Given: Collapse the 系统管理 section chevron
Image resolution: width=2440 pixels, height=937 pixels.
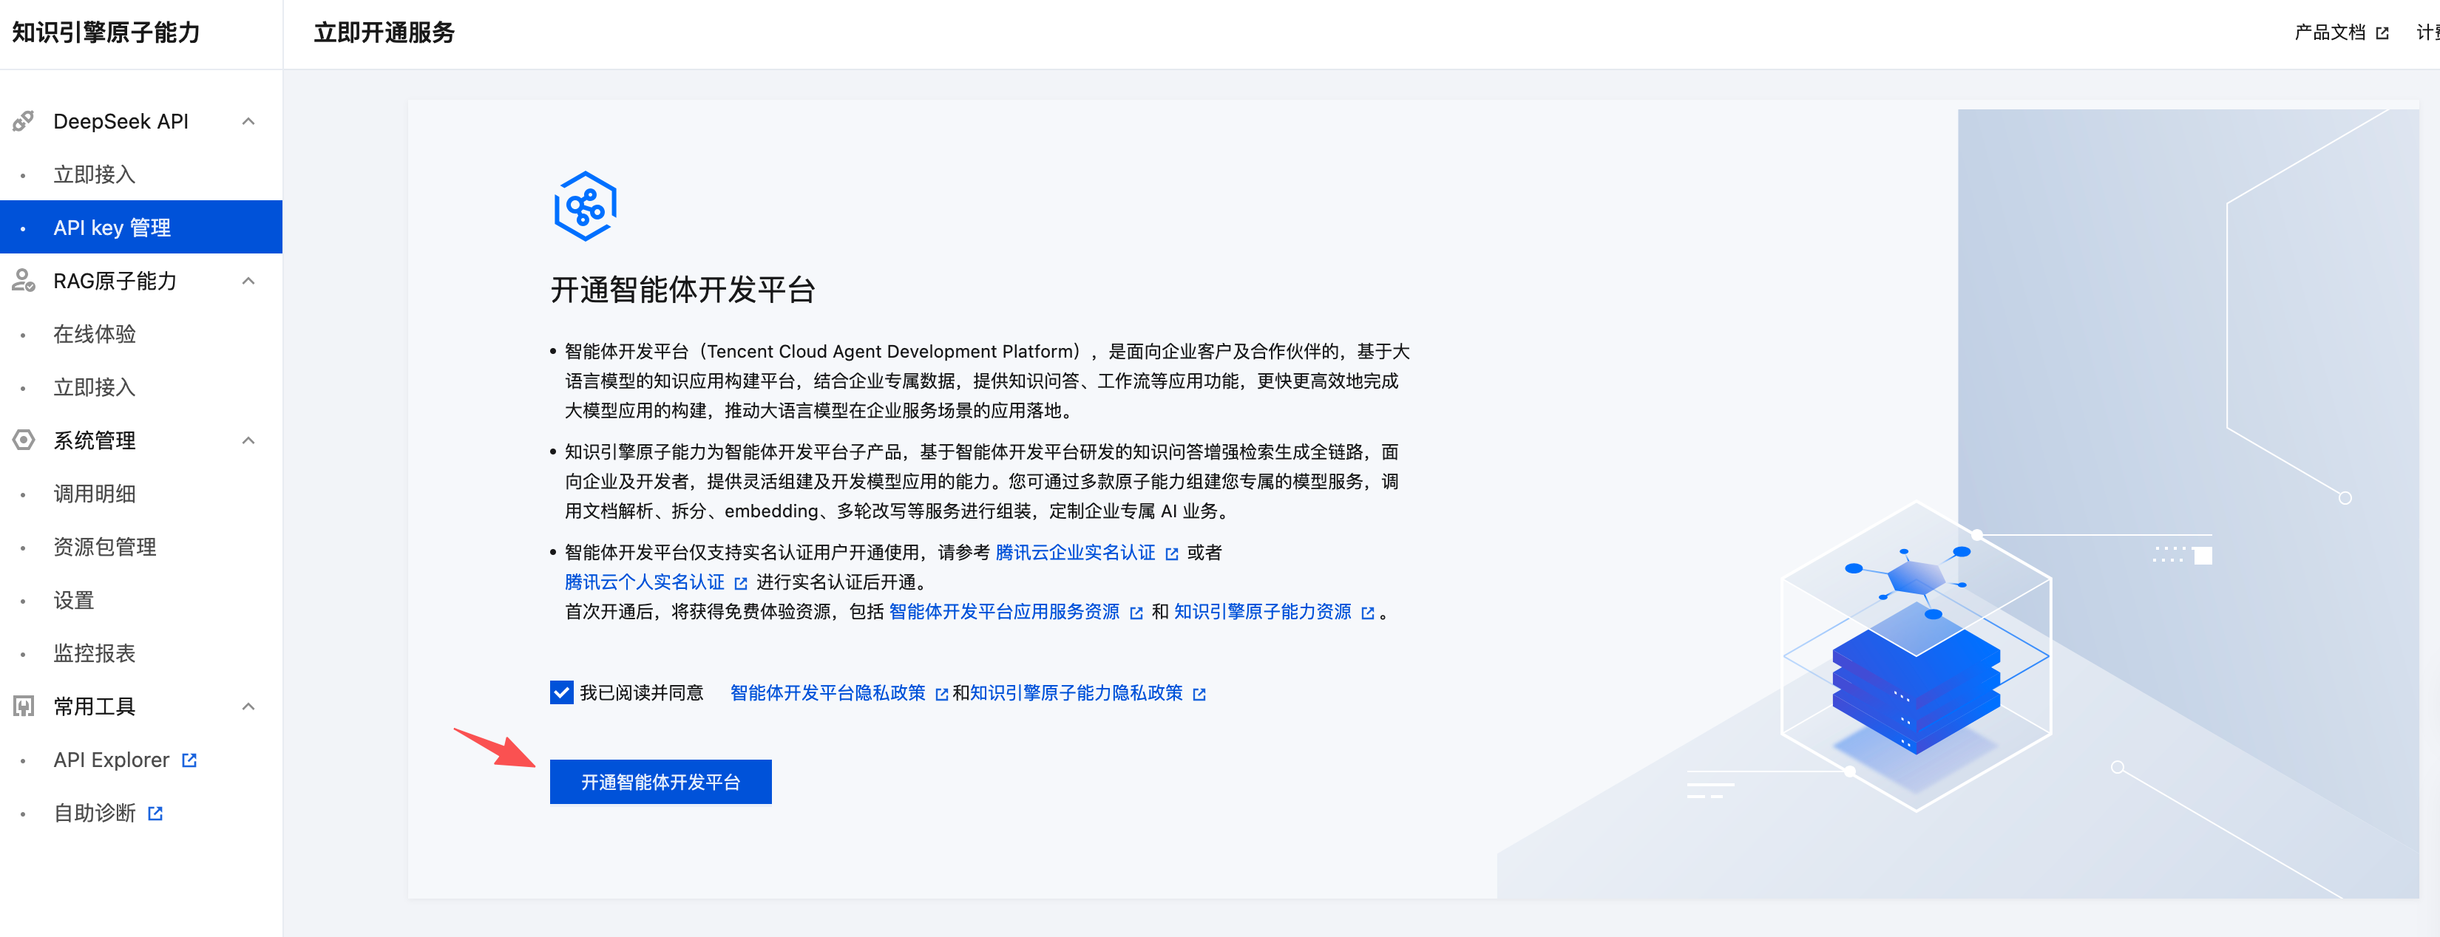Looking at the screenshot, I should (248, 440).
